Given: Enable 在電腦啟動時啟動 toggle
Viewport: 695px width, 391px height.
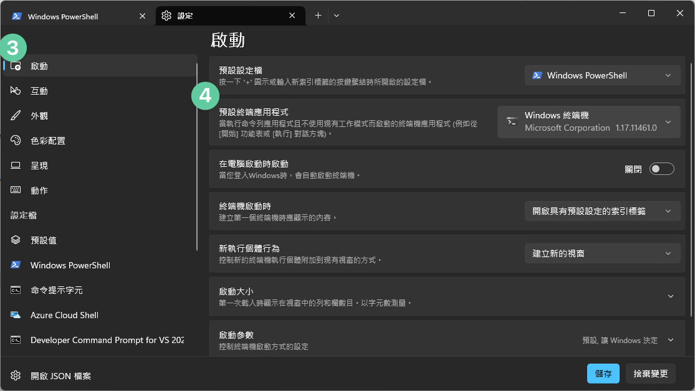Looking at the screenshot, I should coord(662,168).
